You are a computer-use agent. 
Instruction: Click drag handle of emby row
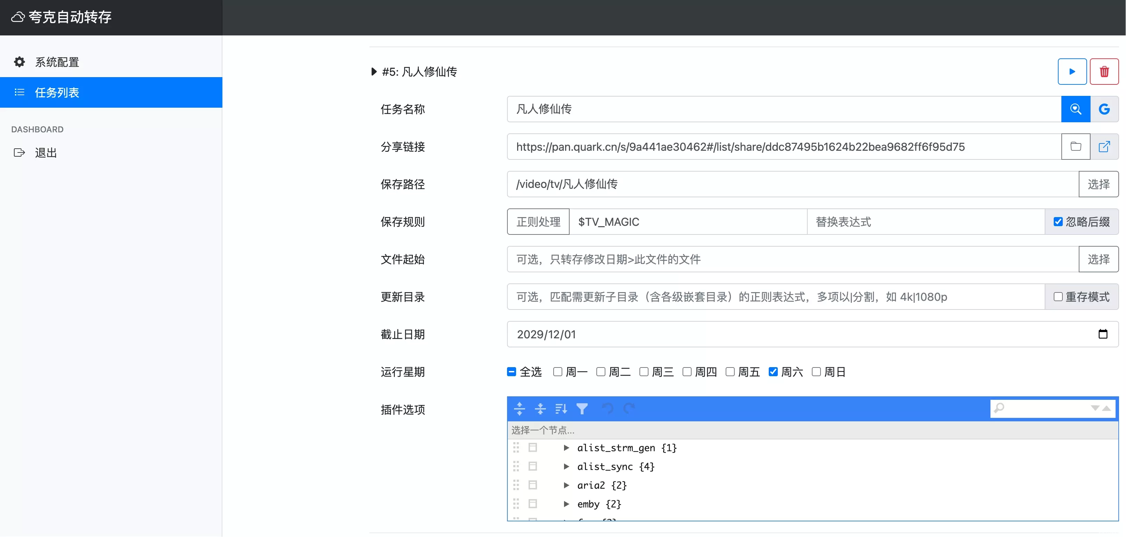pyautogui.click(x=516, y=504)
